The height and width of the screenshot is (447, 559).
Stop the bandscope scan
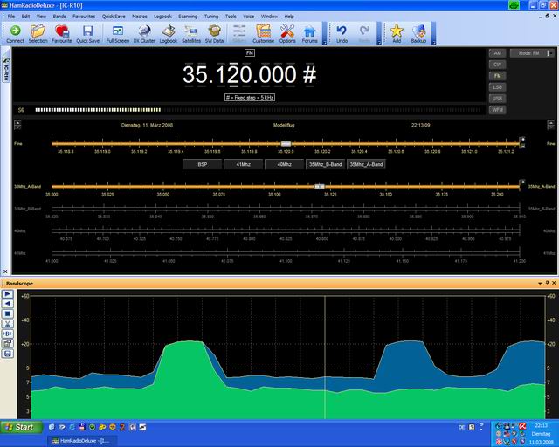pos(7,313)
